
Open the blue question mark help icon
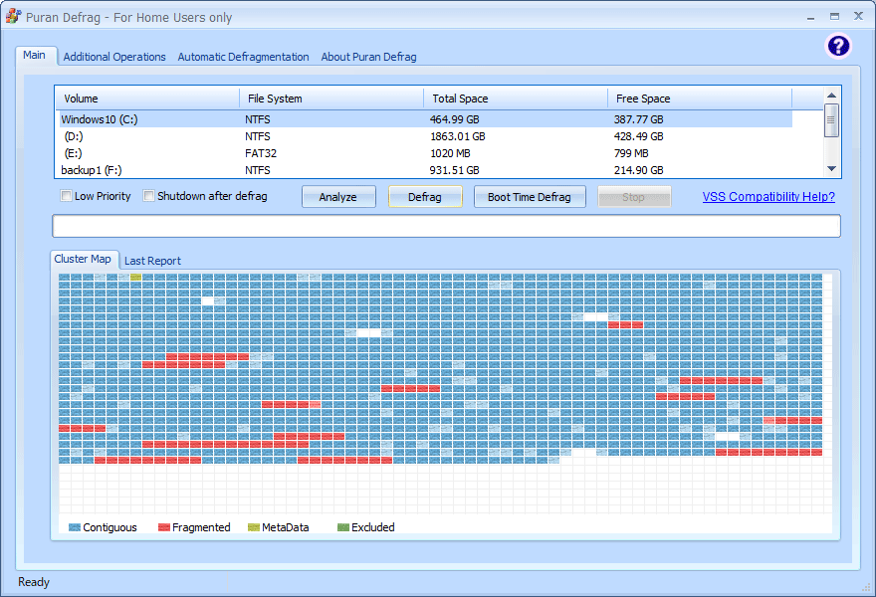(x=838, y=46)
